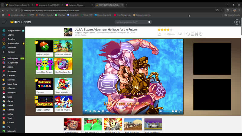Open Recientes in sidebar
The image size is (242, 136).
(x=12, y=48)
